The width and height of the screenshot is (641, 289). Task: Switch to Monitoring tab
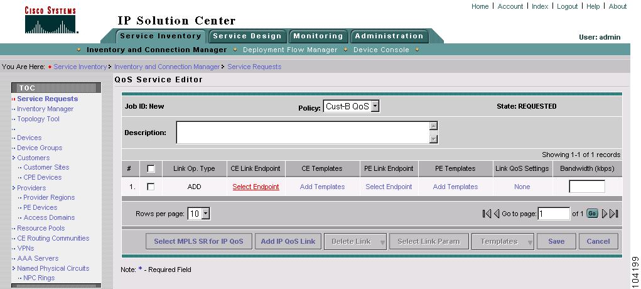pos(318,36)
